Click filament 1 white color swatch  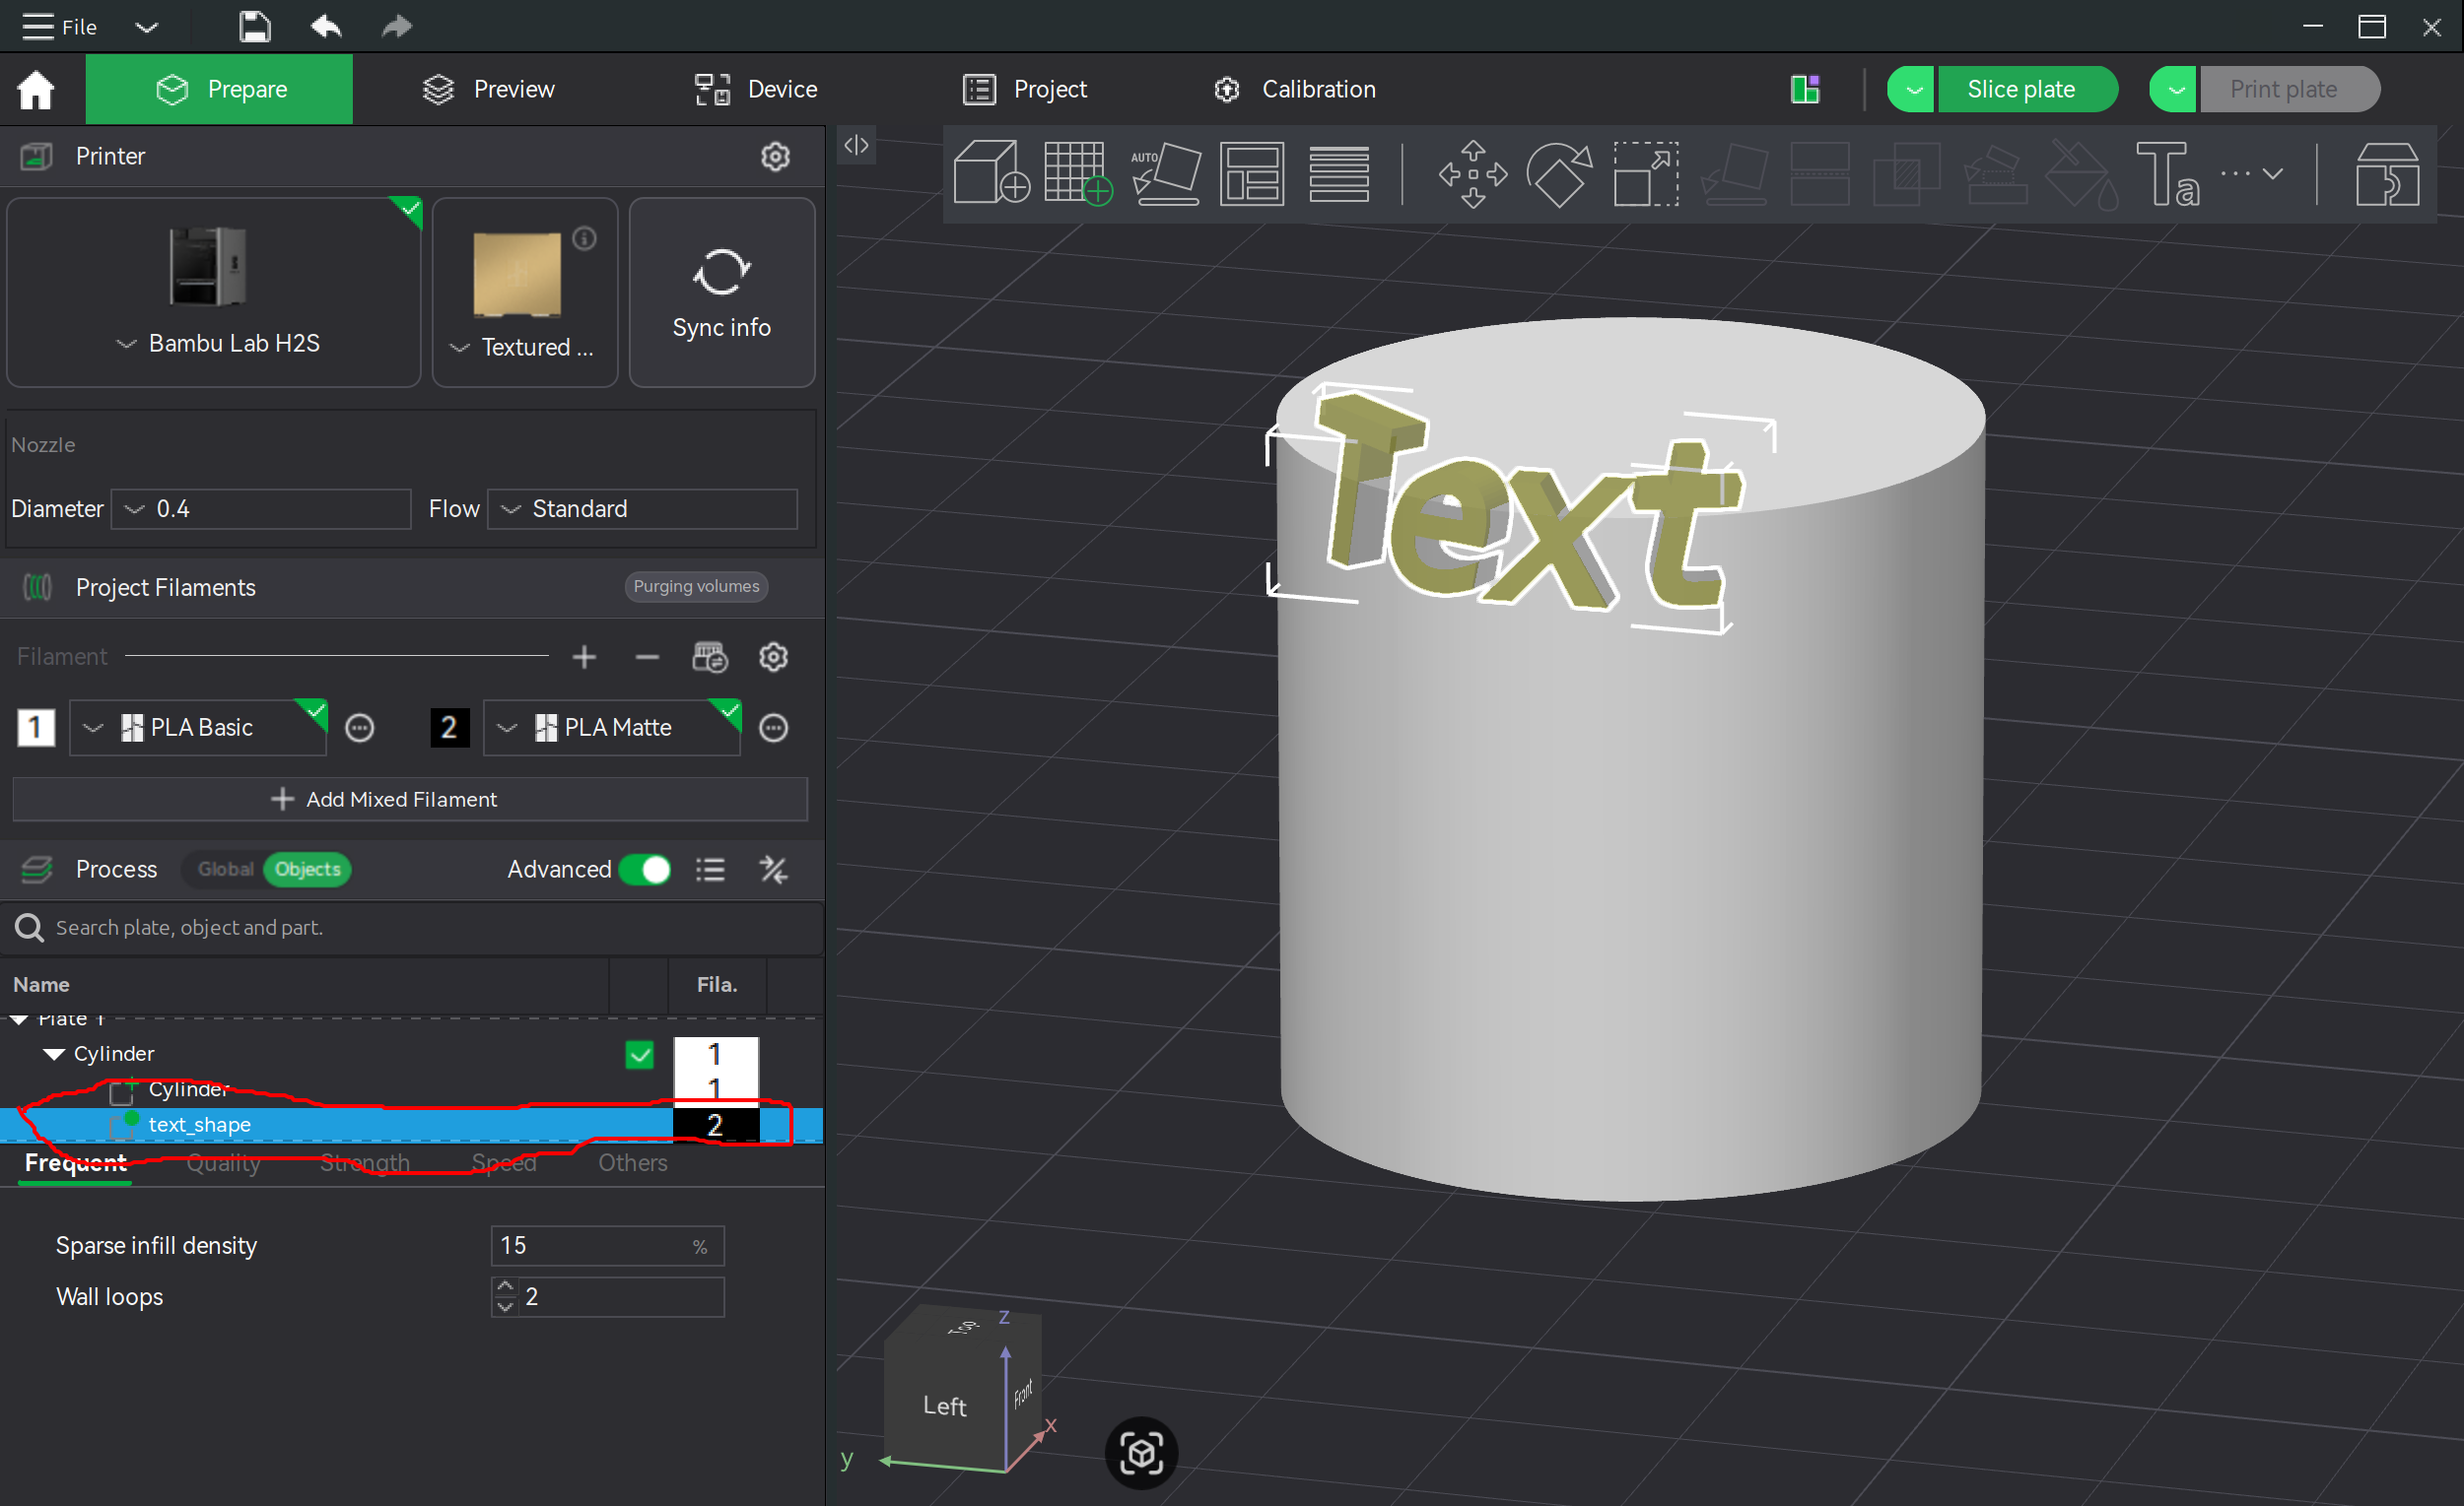click(x=36, y=729)
